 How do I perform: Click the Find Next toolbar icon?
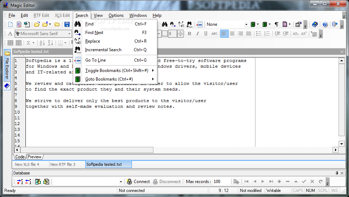coord(173,24)
